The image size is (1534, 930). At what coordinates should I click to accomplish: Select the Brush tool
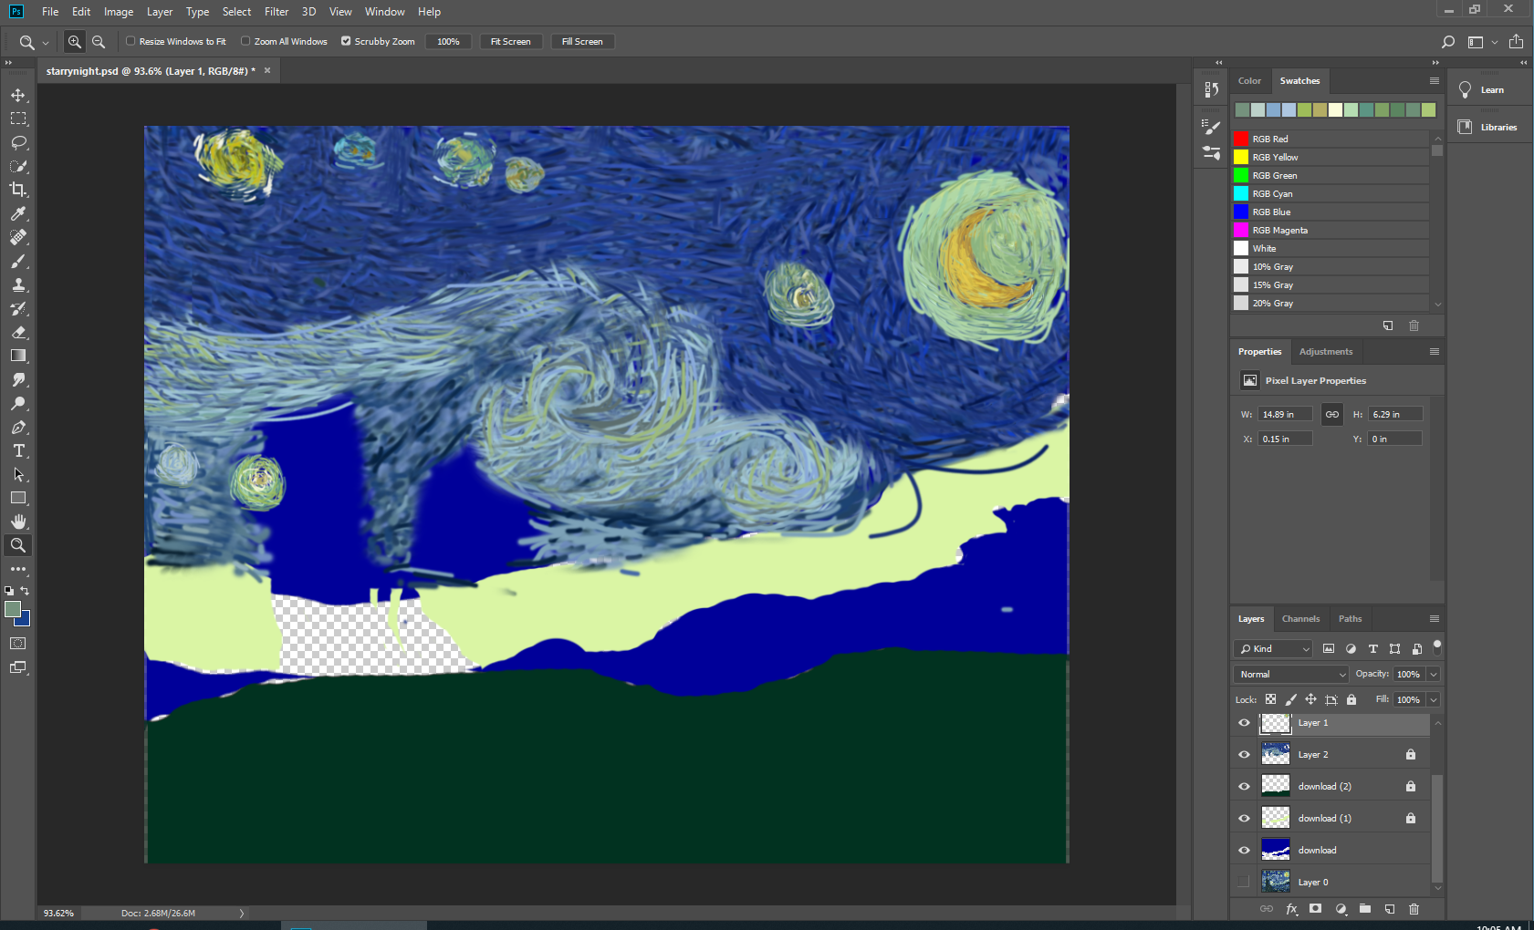point(18,261)
